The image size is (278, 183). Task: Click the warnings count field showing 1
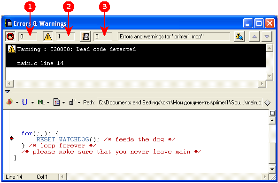click(x=65, y=37)
